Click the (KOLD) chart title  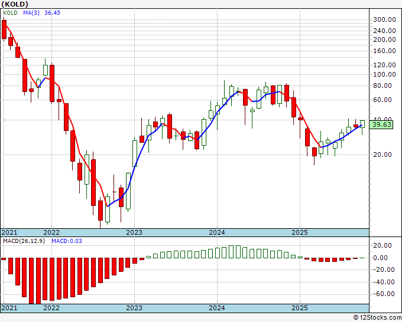click(x=14, y=4)
